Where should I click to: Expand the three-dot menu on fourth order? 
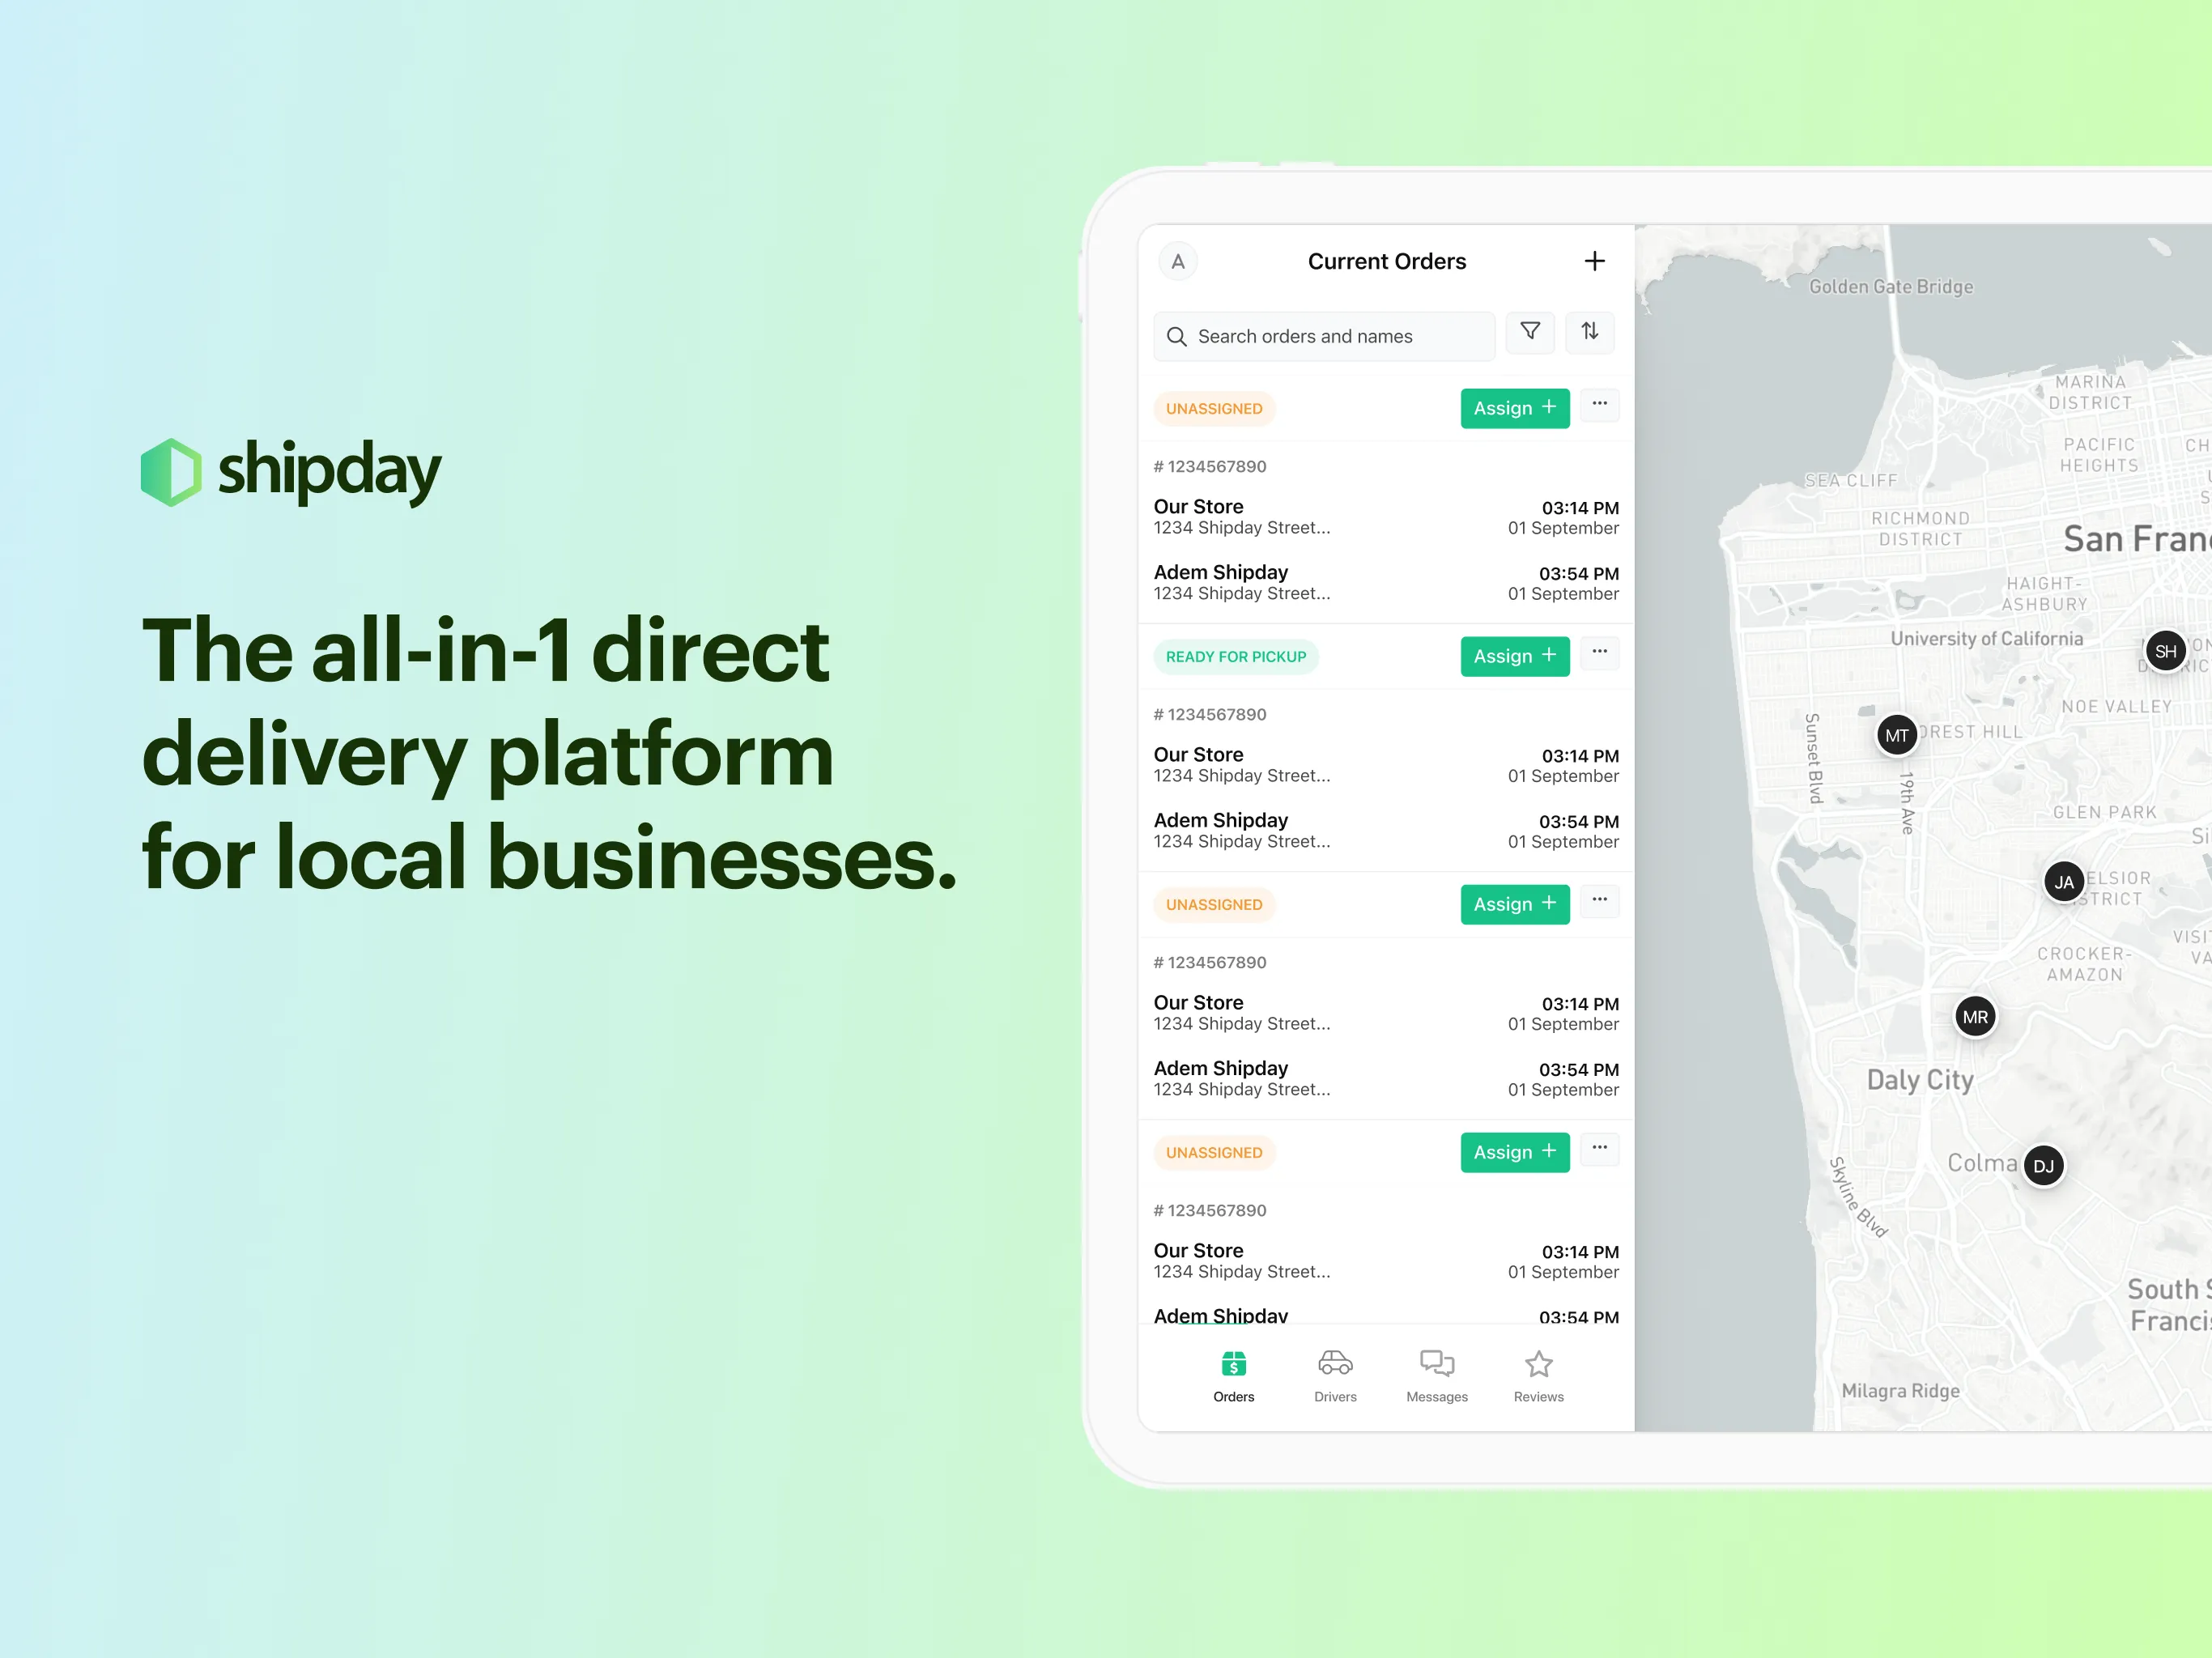(x=1601, y=1151)
